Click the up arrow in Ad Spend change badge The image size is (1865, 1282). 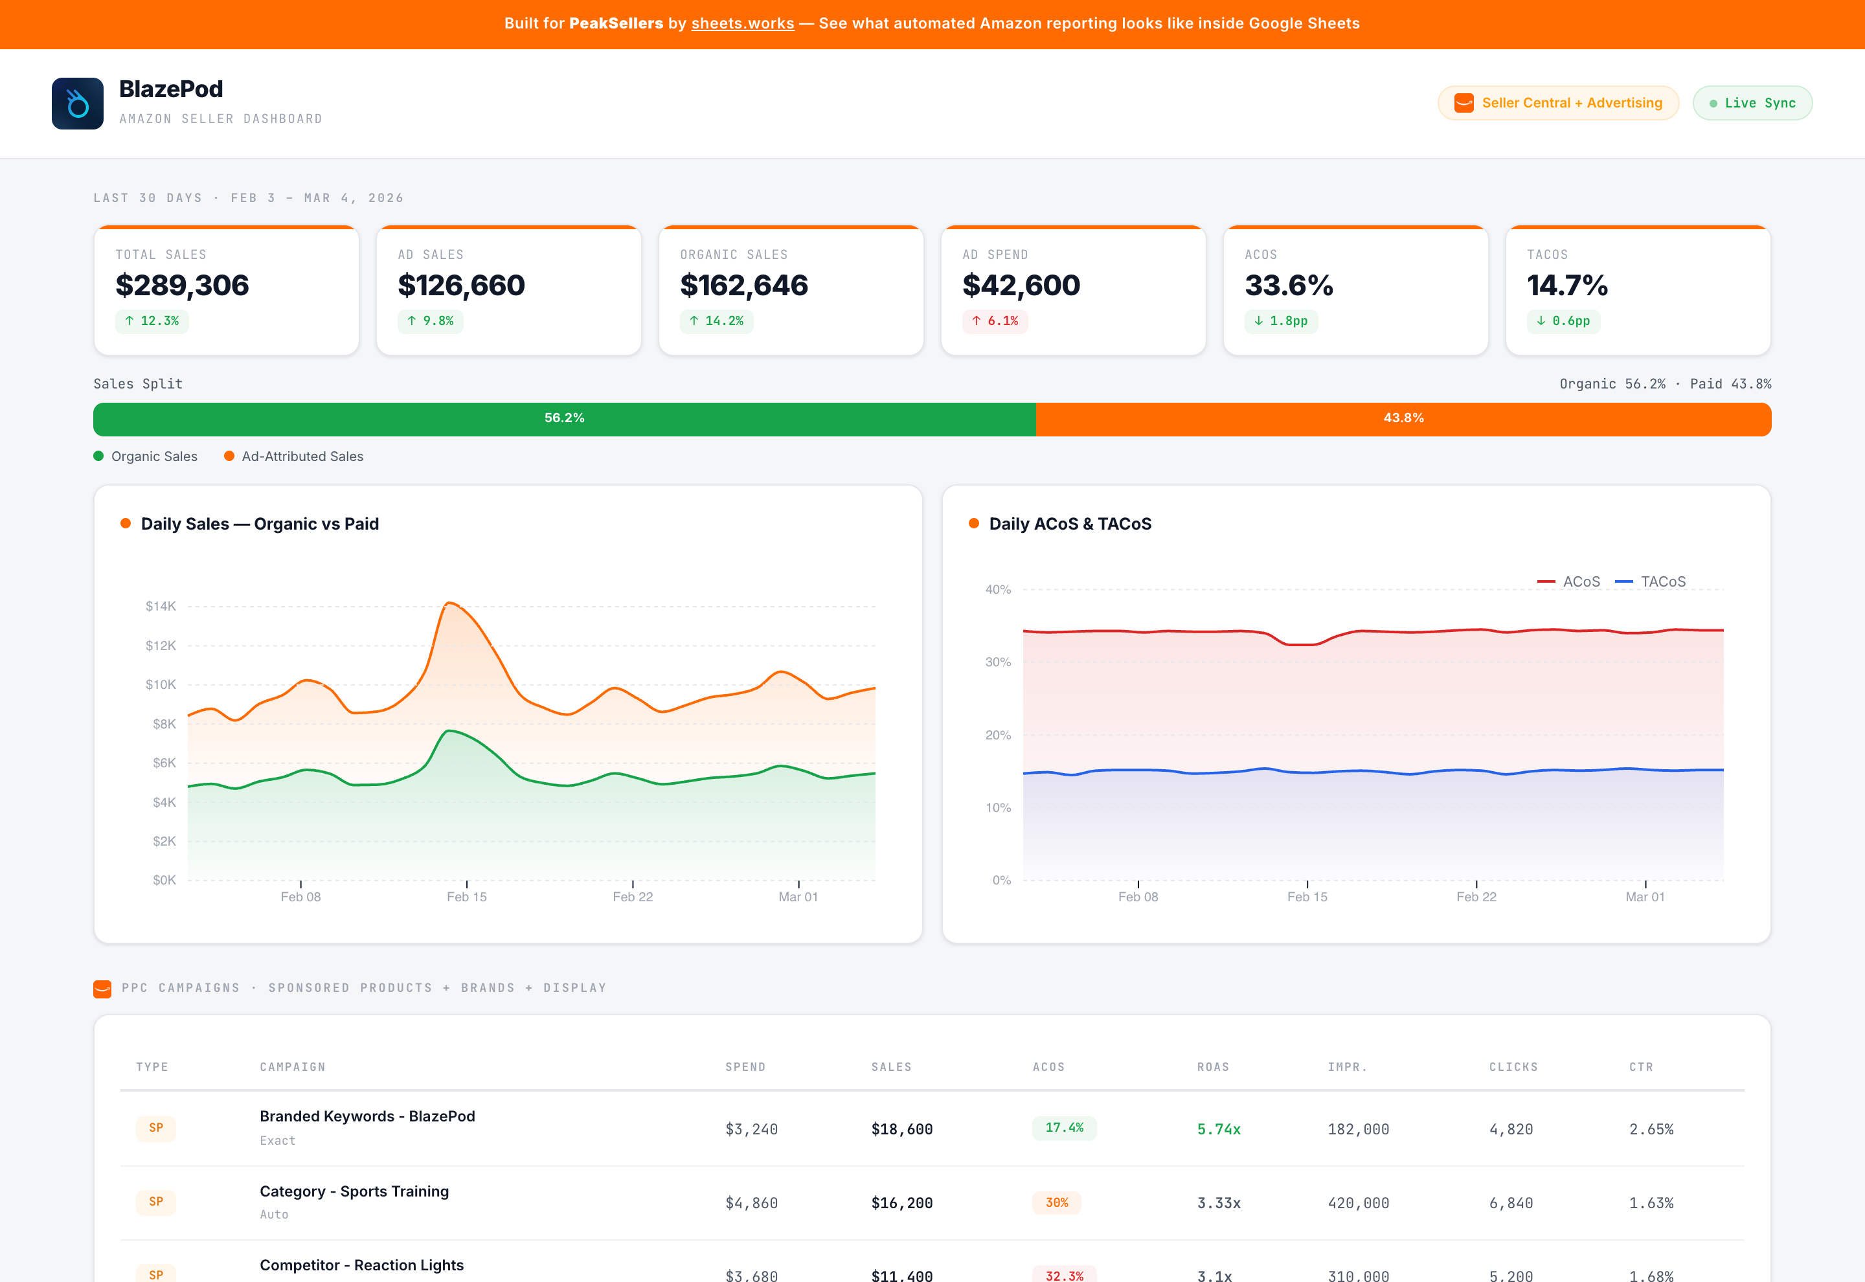(976, 320)
